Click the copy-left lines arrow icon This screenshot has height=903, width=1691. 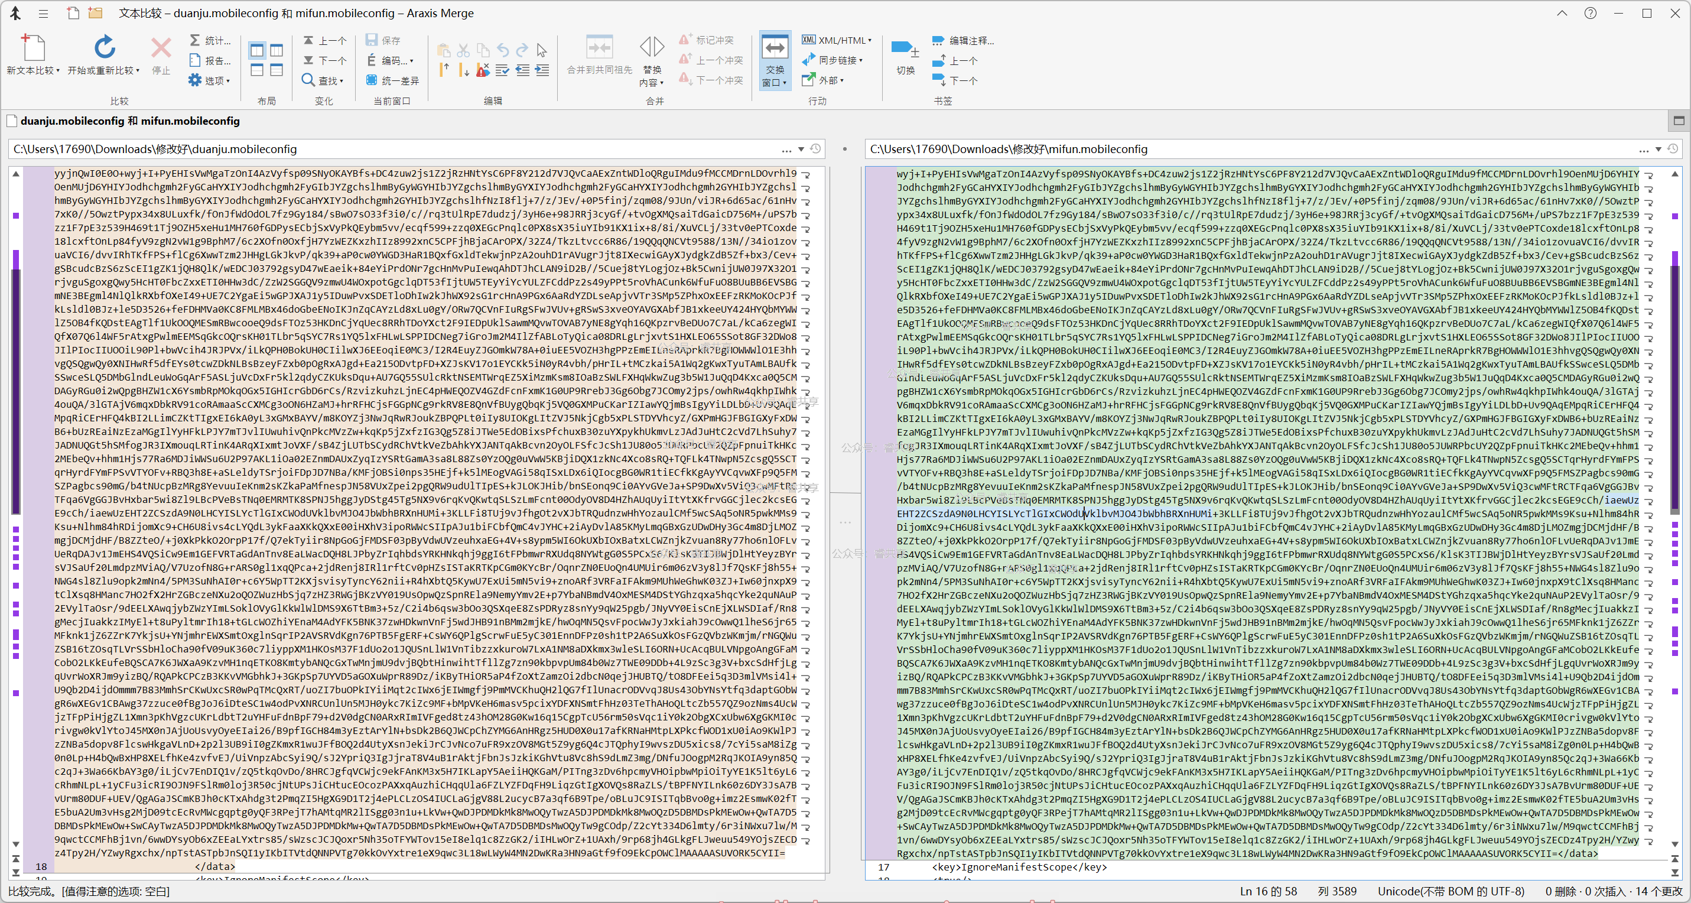(x=522, y=70)
